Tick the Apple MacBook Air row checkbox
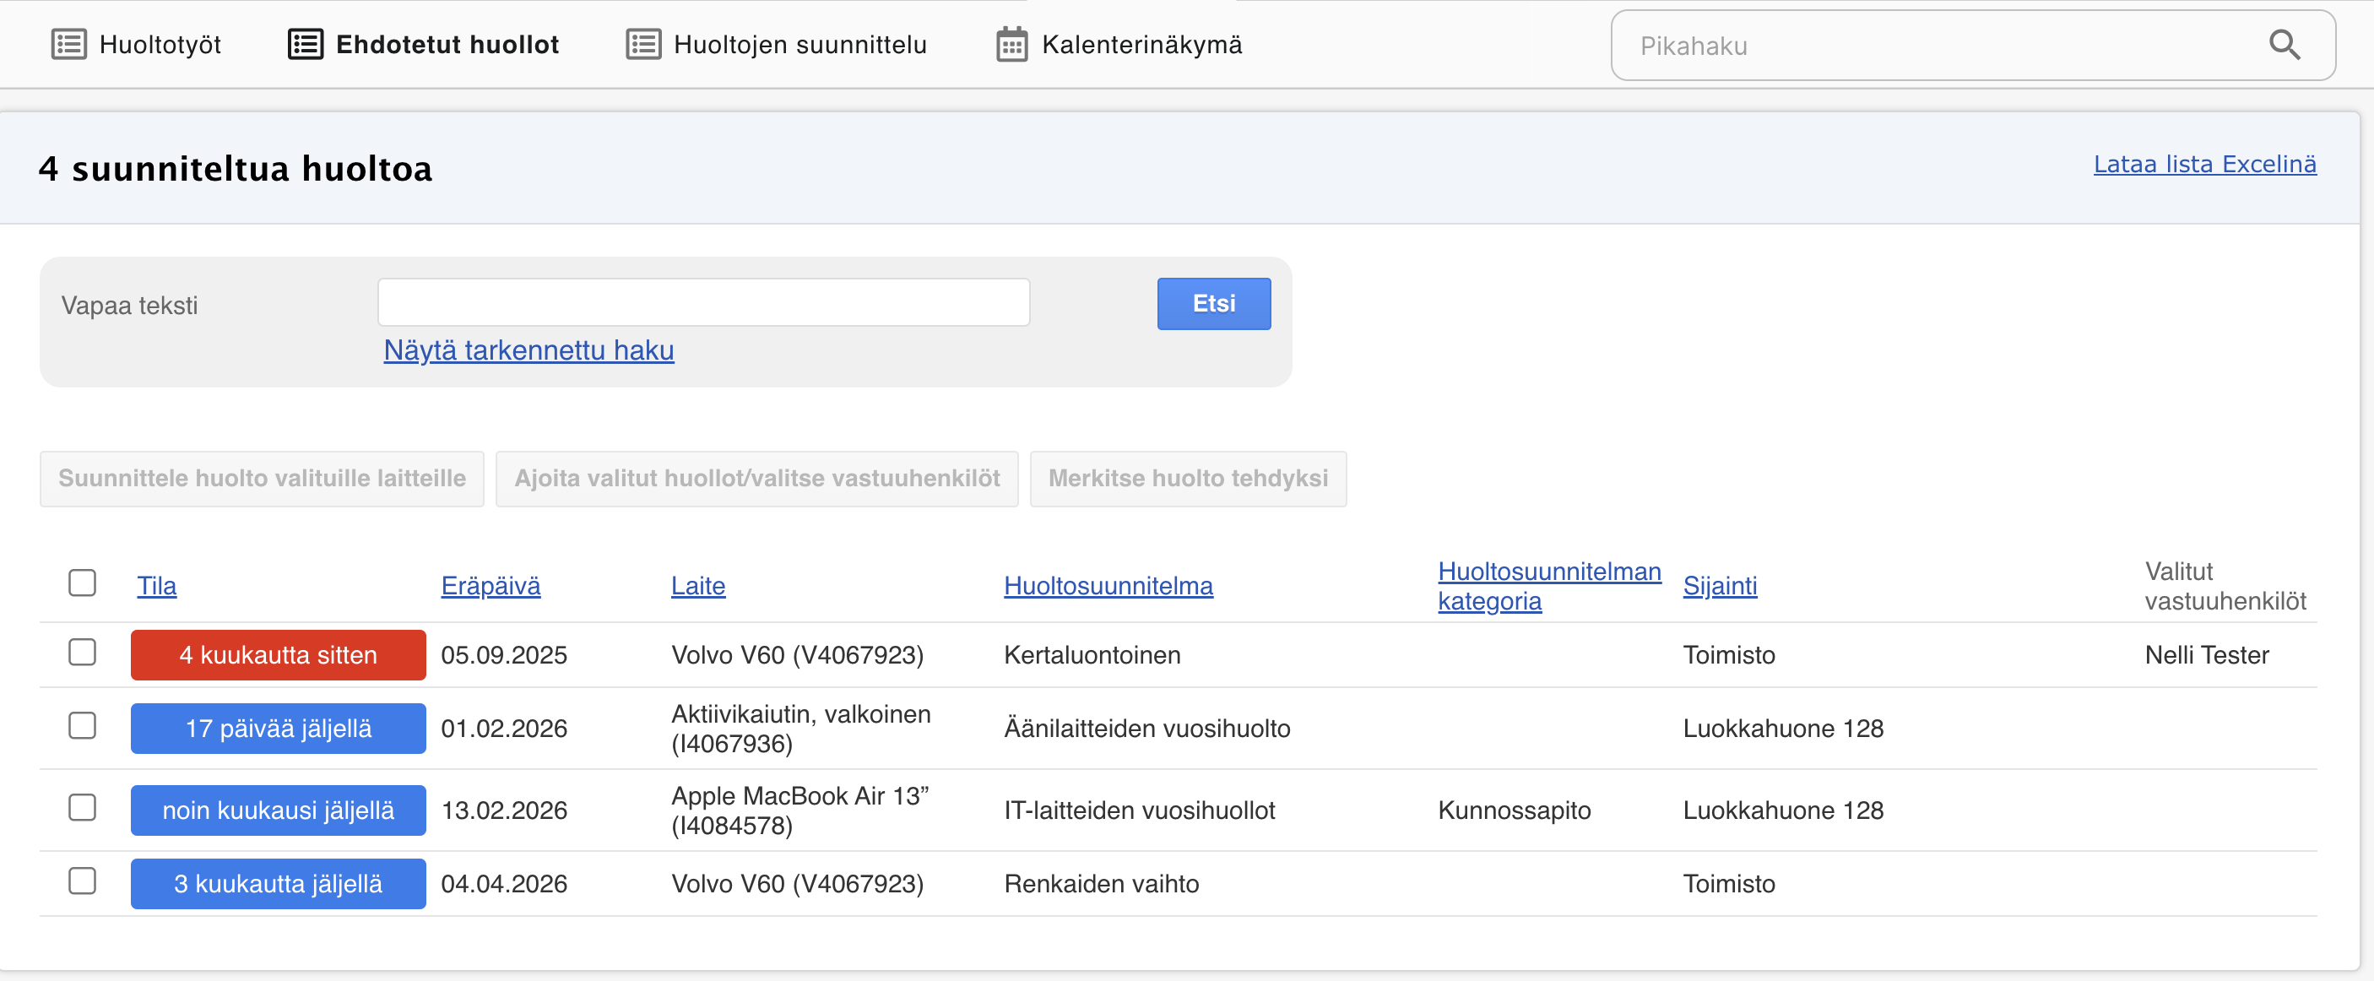The width and height of the screenshot is (2374, 981). (x=82, y=808)
